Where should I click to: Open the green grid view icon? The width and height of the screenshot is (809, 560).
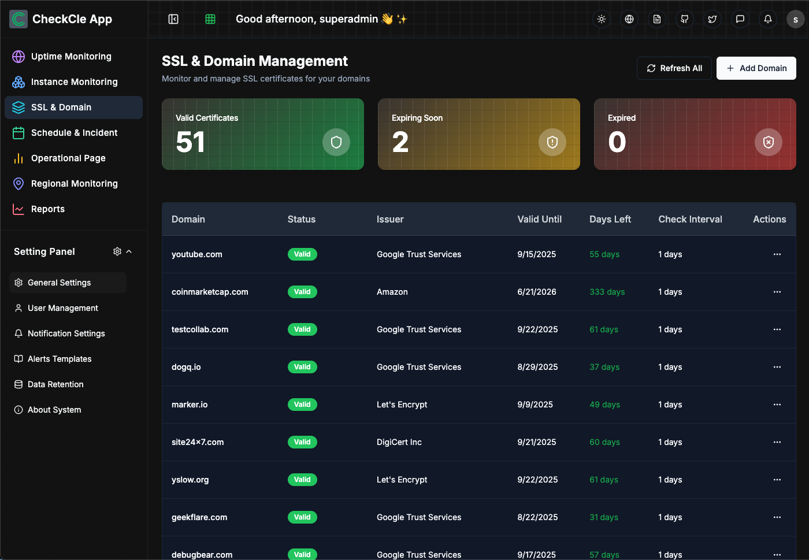pyautogui.click(x=210, y=18)
